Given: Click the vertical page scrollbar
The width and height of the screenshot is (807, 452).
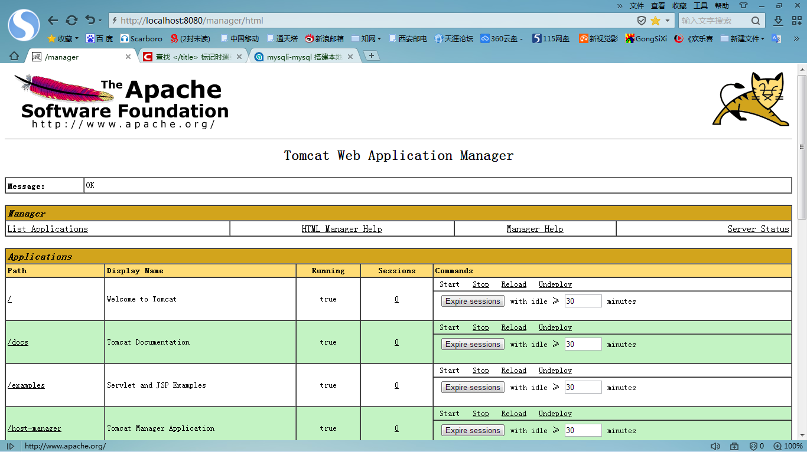Looking at the screenshot, I should point(802,148).
